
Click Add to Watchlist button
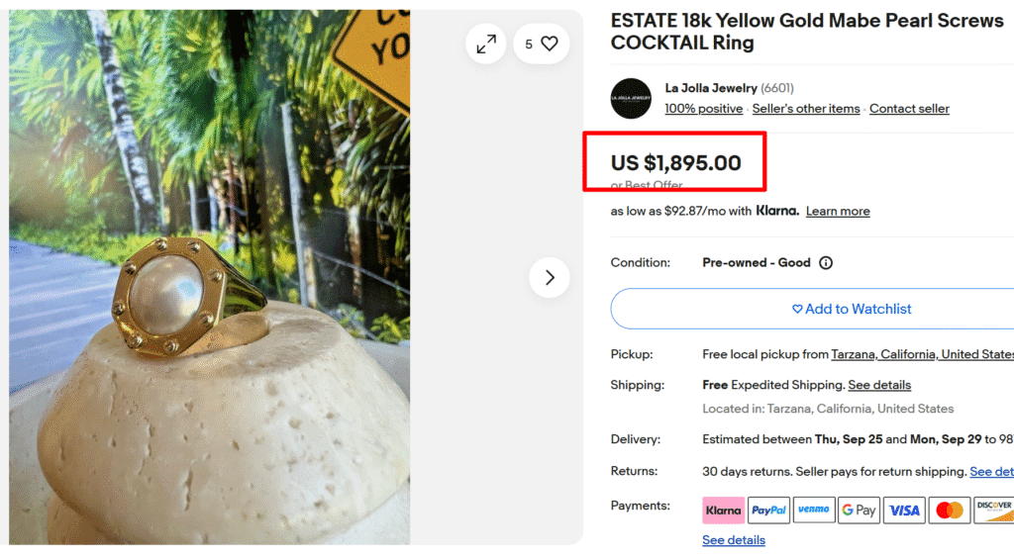tap(852, 309)
